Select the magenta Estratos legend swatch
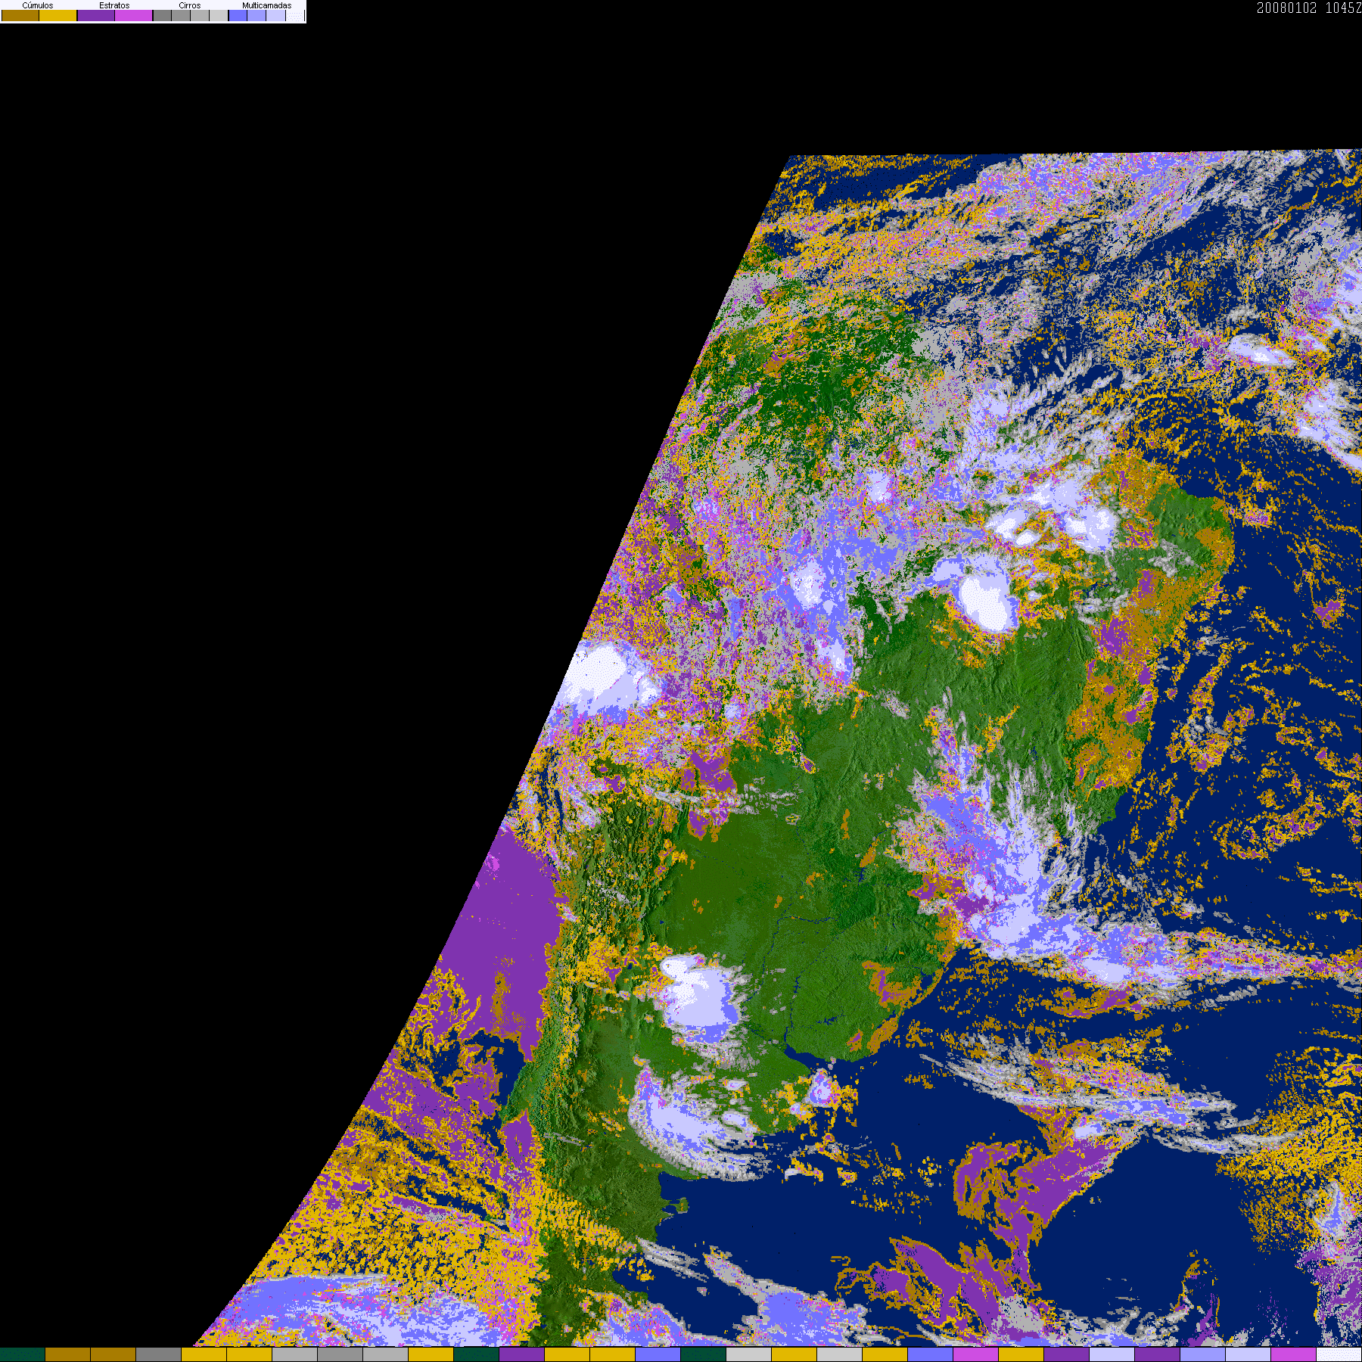1362x1362 pixels. [x=134, y=16]
